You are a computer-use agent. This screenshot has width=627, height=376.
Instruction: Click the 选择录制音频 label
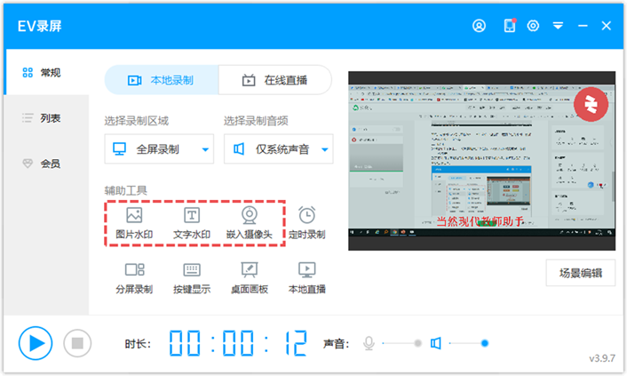click(x=256, y=121)
